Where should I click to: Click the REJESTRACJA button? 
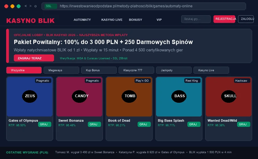pos(225,19)
